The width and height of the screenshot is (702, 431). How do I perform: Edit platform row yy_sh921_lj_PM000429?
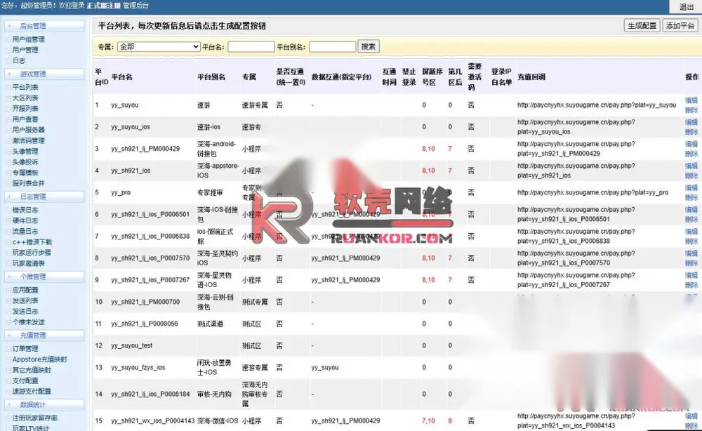coord(691,144)
